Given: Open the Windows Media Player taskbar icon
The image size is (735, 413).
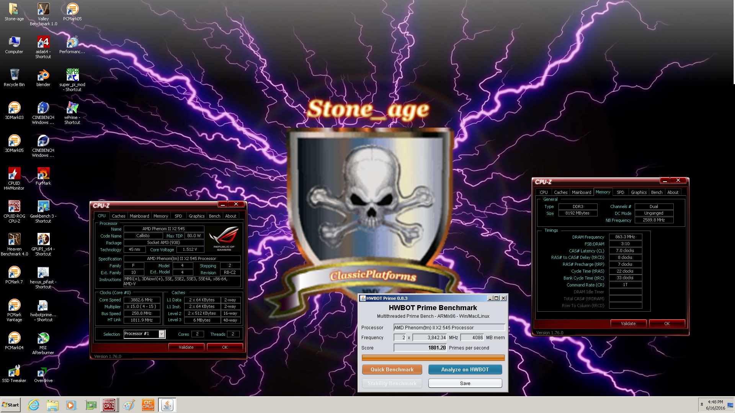Looking at the screenshot, I should coord(71,405).
